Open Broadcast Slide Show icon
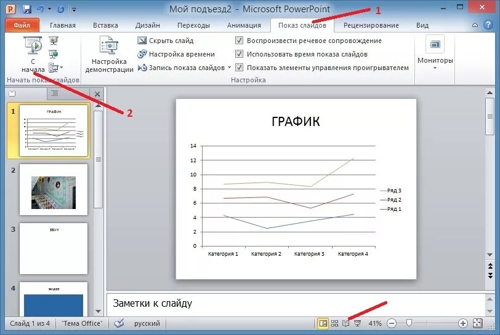 pyautogui.click(x=54, y=54)
